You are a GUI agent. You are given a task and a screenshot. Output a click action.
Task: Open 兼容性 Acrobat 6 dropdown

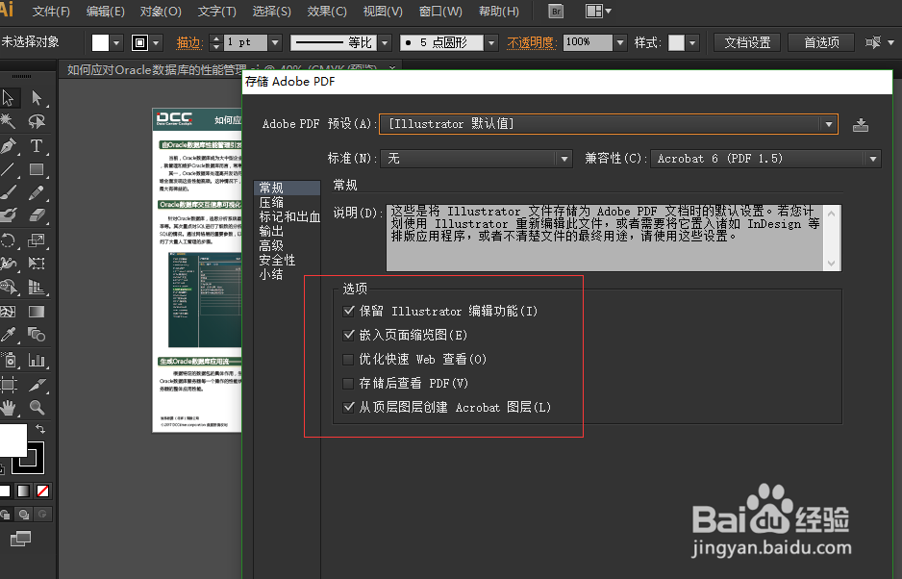[765, 159]
